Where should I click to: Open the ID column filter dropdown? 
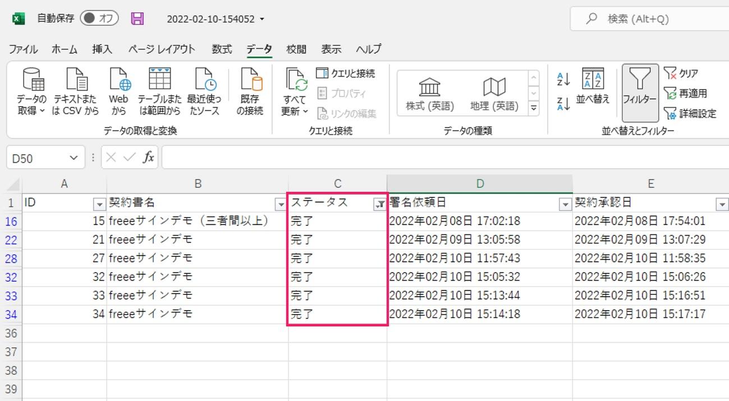[99, 205]
